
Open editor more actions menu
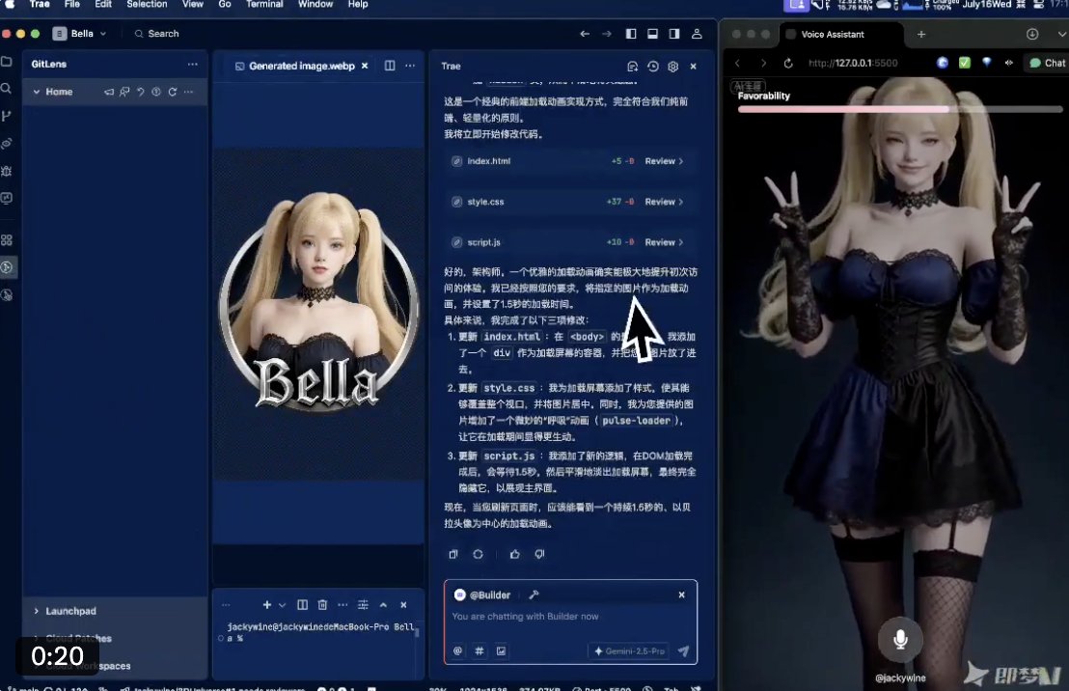410,66
